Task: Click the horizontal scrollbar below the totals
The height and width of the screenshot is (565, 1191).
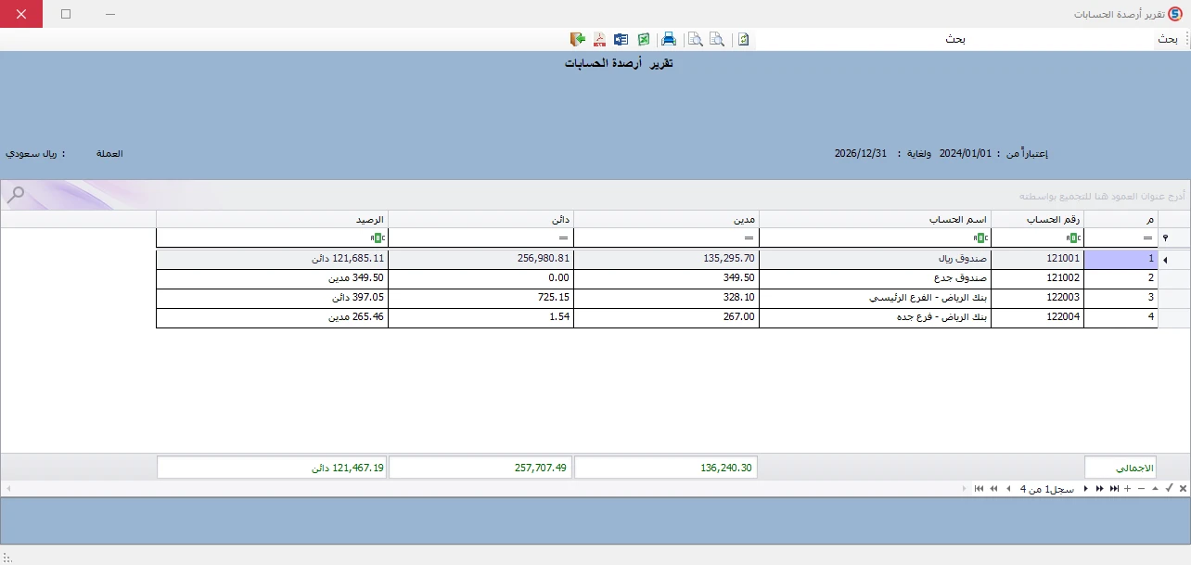Action: [x=487, y=488]
